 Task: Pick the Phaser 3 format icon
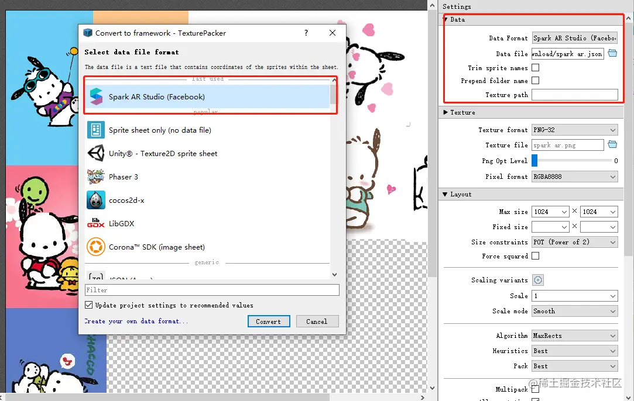click(x=96, y=177)
